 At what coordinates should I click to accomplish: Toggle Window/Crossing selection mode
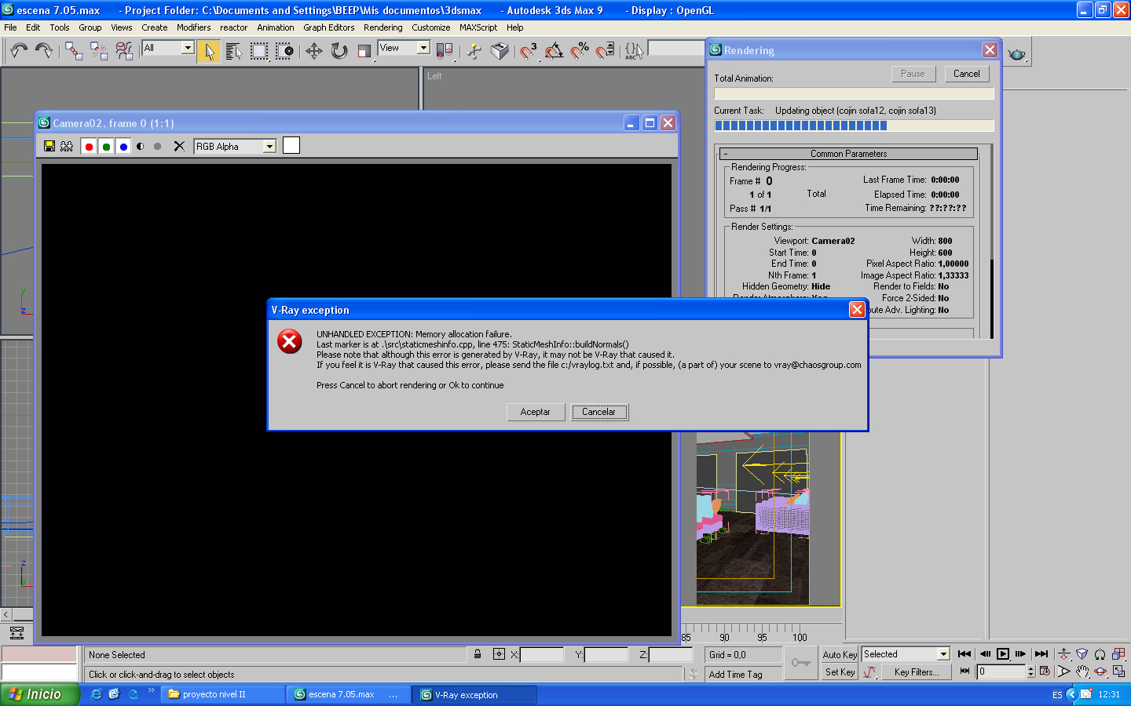coord(284,51)
